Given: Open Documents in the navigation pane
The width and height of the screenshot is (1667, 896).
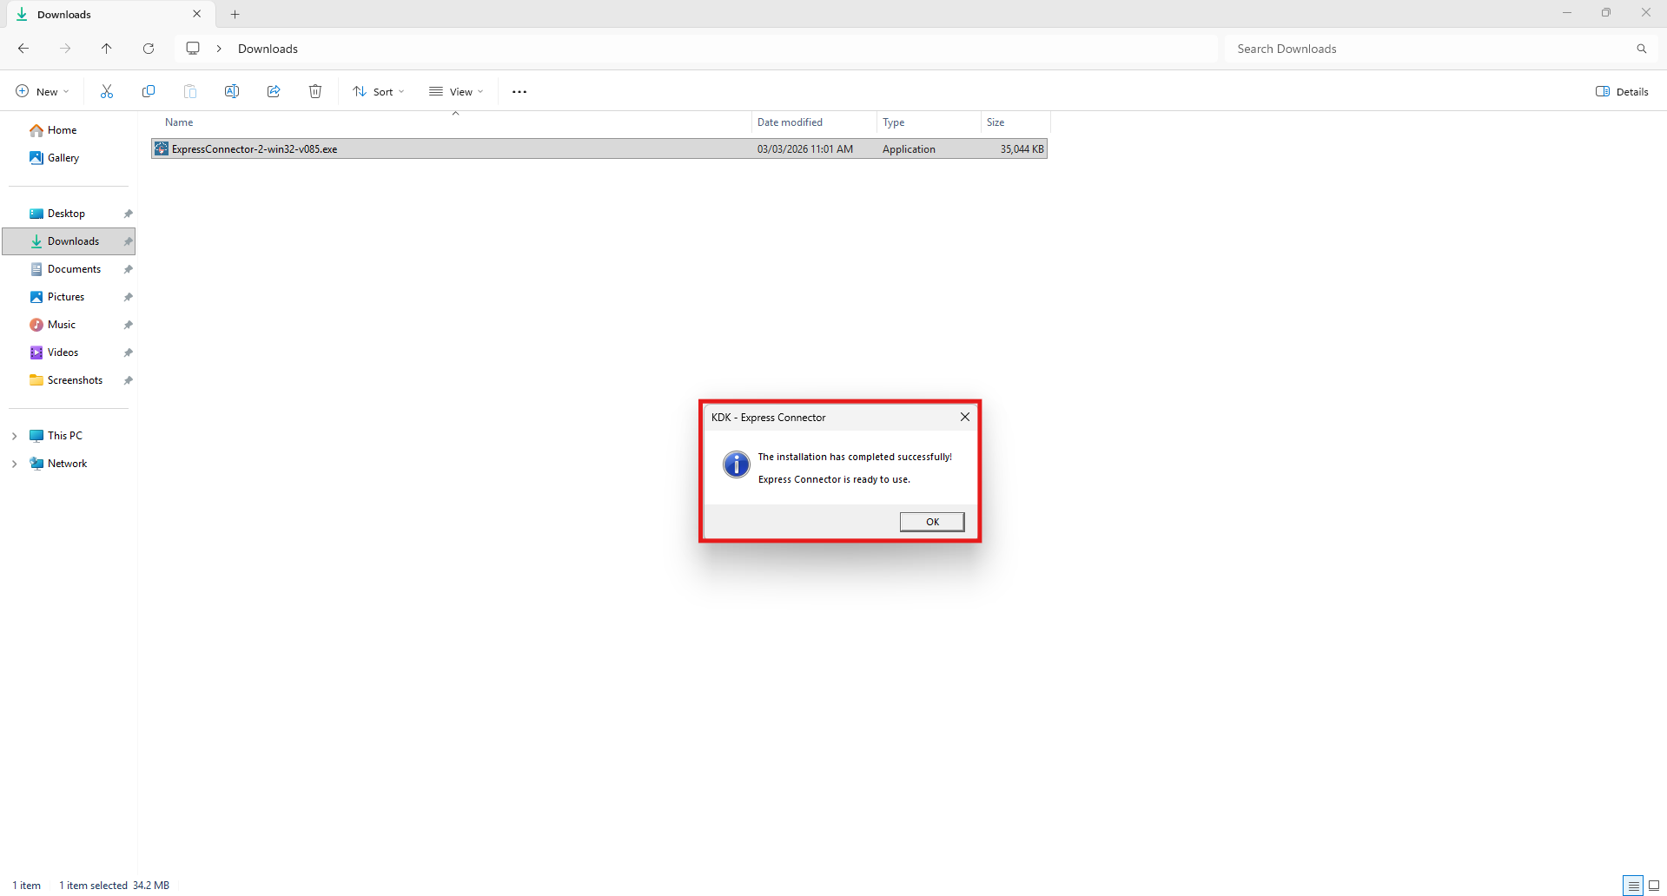Looking at the screenshot, I should (x=74, y=269).
